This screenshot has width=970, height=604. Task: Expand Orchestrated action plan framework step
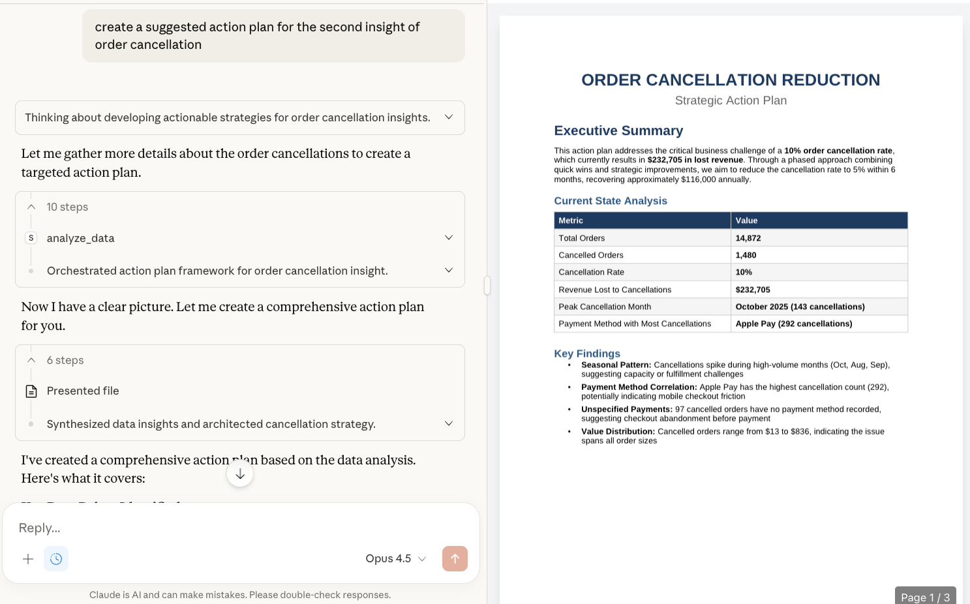click(449, 271)
